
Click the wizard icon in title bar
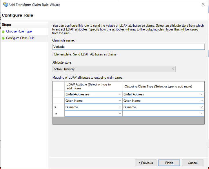5,5
